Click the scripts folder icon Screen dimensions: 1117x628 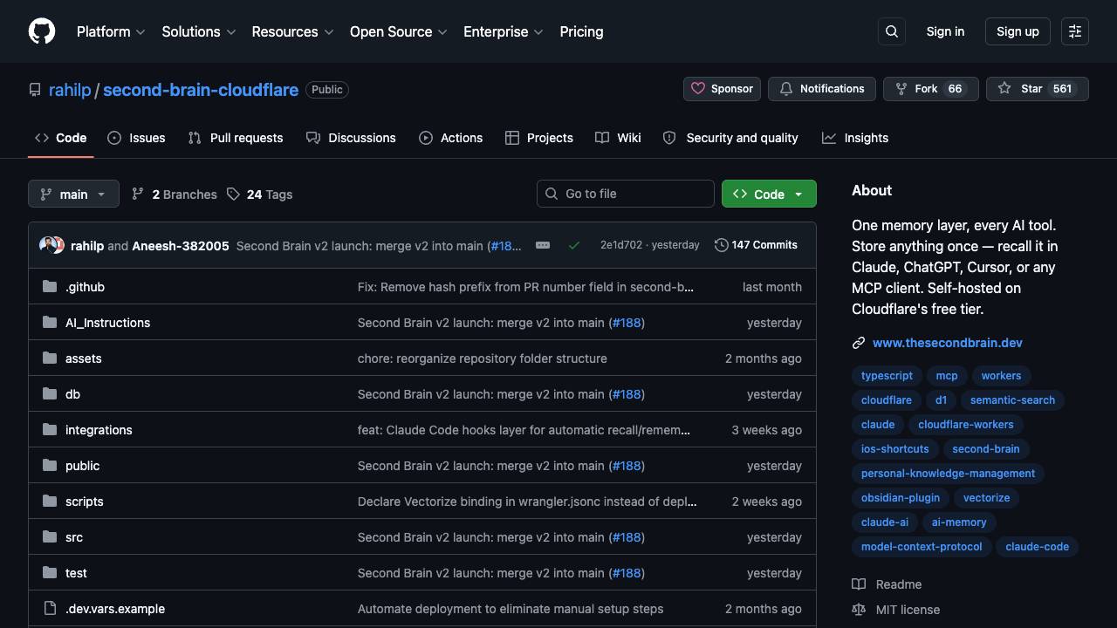[50, 502]
